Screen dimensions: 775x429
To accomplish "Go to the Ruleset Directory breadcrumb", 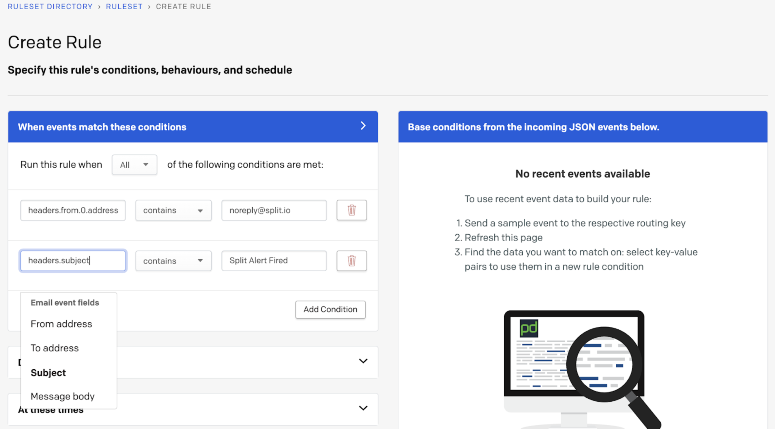I will click(x=50, y=7).
